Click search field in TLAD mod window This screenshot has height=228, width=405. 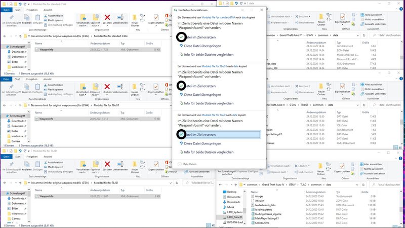click(x=198, y=183)
